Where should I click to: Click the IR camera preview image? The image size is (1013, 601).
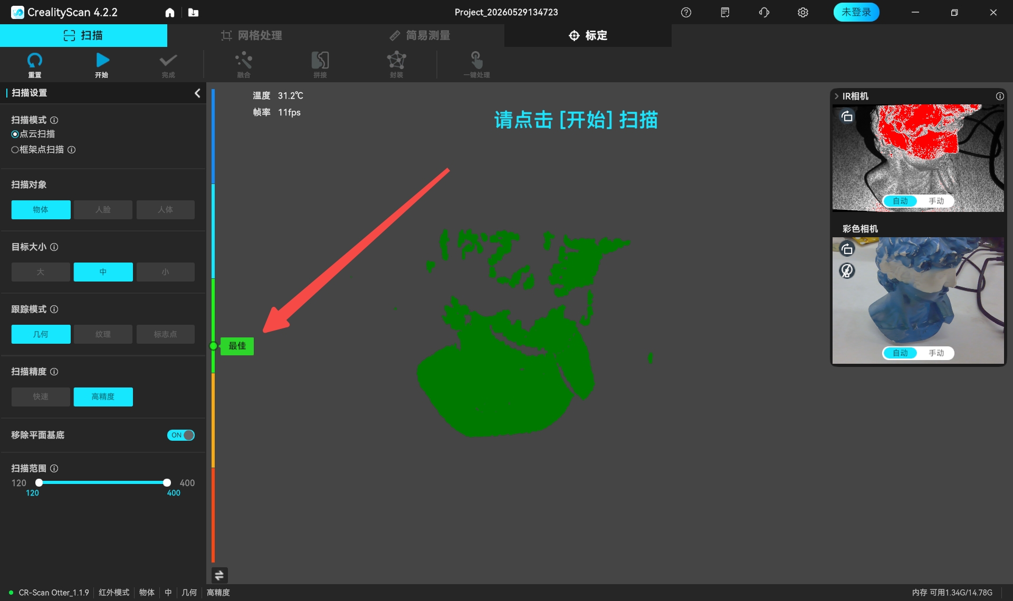(x=918, y=158)
